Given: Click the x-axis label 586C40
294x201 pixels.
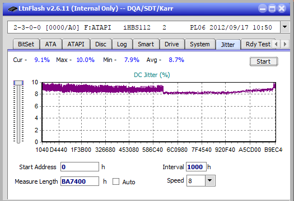Looking at the screenshot, I should (152, 150).
